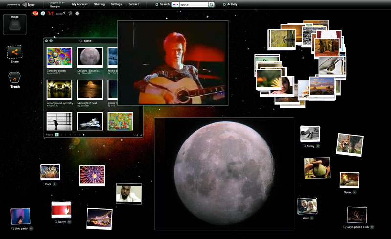Click the dotted-circle icon right of the MSN icon
391x239 pixels.
70,13
